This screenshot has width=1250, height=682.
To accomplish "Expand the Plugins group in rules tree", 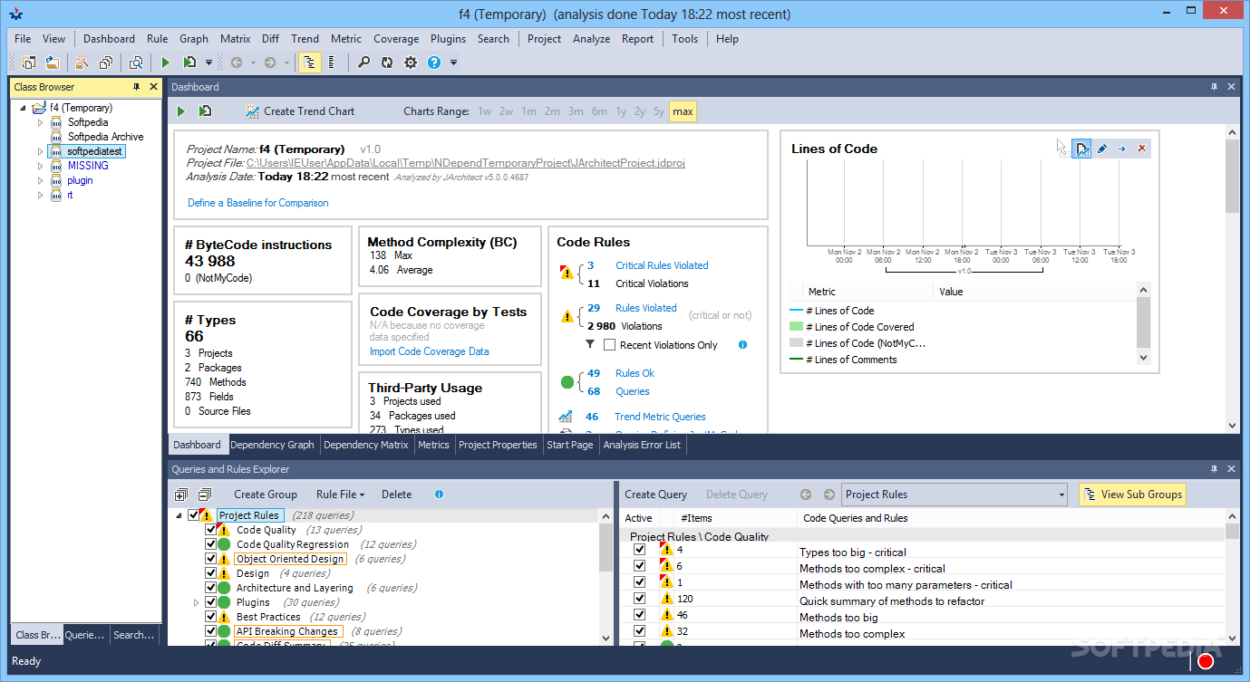I will click(x=196, y=602).
